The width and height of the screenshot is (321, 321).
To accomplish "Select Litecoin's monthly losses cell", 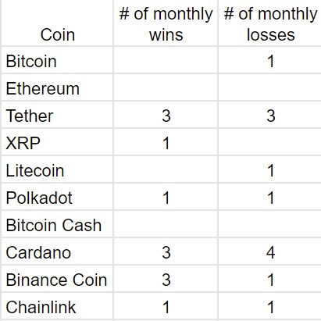I will pyautogui.click(x=270, y=169).
